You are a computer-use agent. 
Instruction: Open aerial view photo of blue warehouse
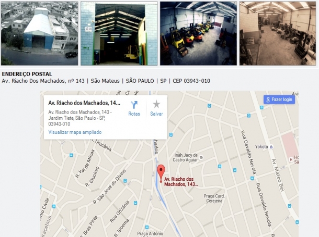coord(39,33)
